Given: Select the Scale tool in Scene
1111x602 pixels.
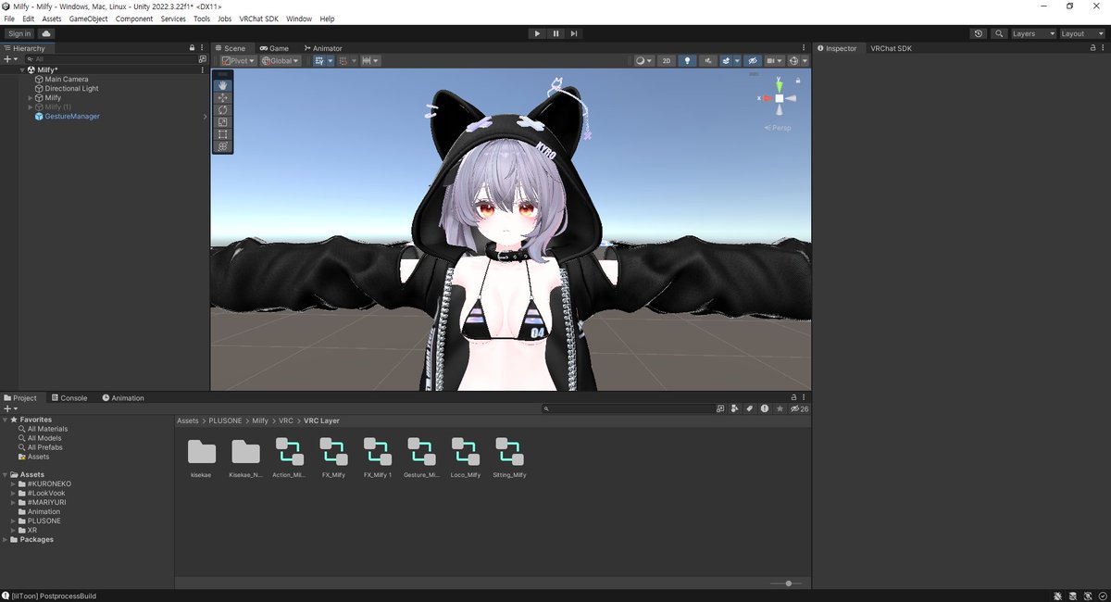Looking at the screenshot, I should point(222,121).
